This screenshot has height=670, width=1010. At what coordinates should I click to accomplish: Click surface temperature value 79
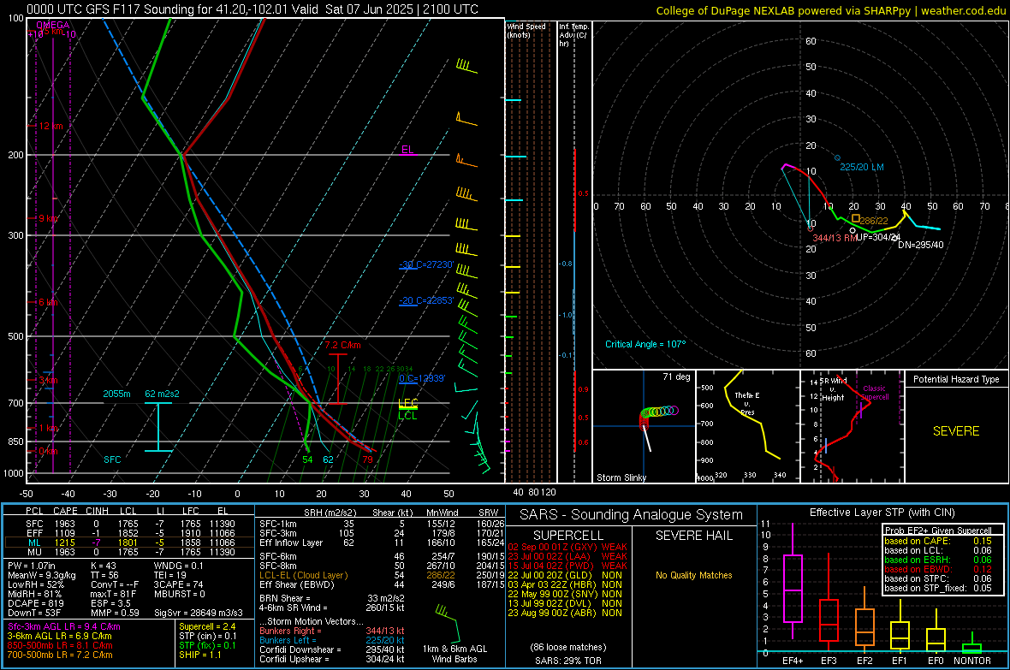point(367,460)
